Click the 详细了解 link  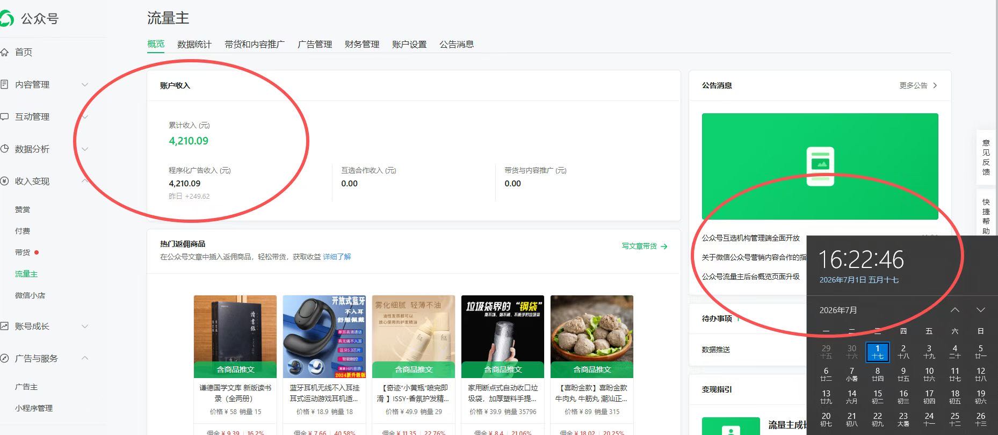click(337, 257)
